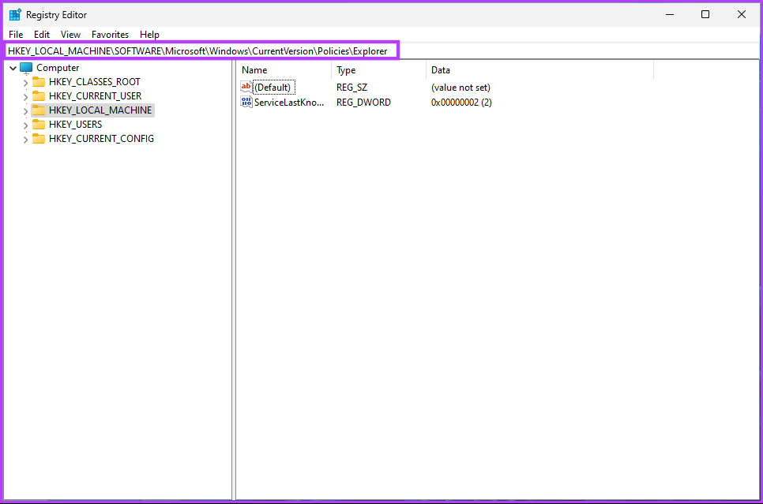Sort values by the Name column header
Image resolution: width=763 pixels, height=504 pixels.
(x=284, y=70)
